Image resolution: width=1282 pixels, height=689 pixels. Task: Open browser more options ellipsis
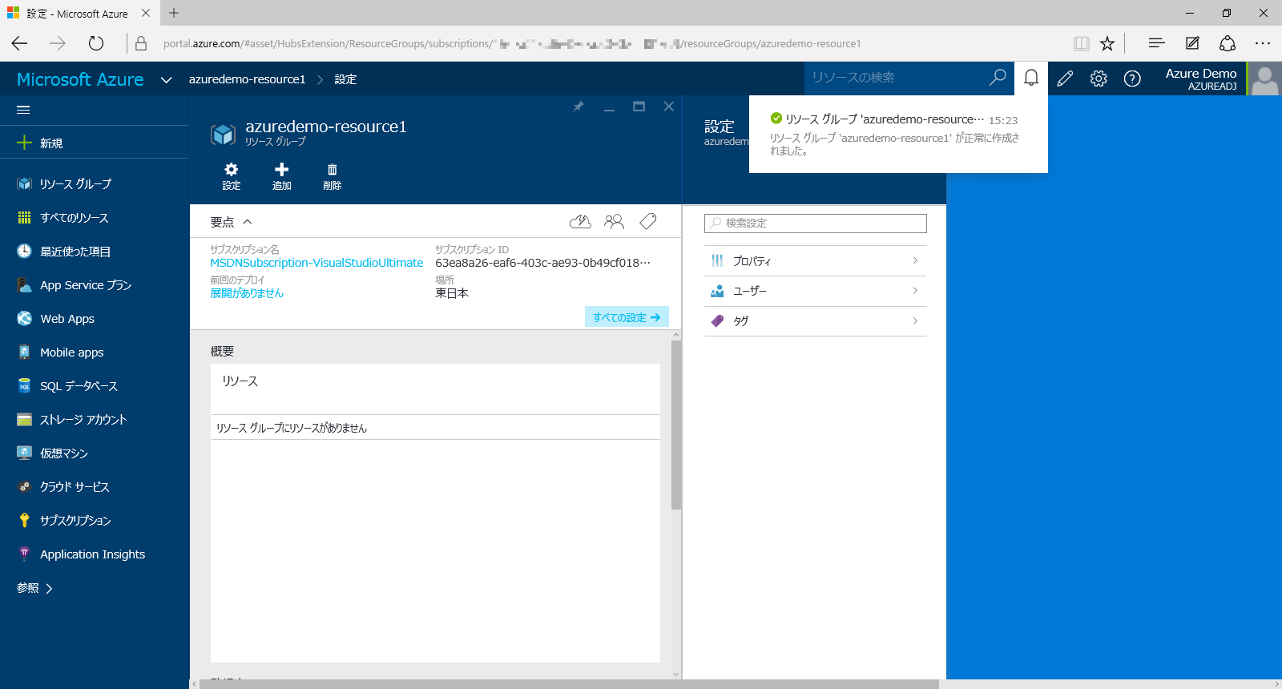click(x=1263, y=43)
